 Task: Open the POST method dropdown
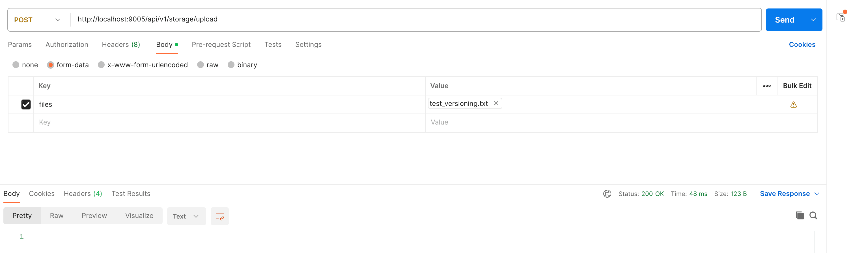click(37, 20)
